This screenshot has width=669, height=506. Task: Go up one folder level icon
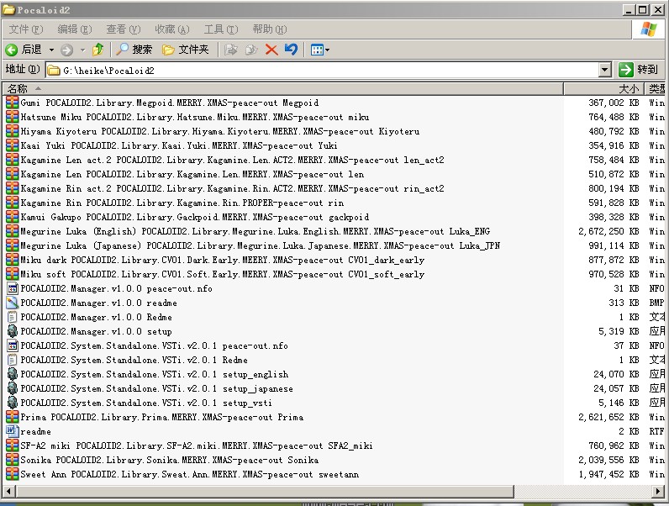pyautogui.click(x=98, y=50)
